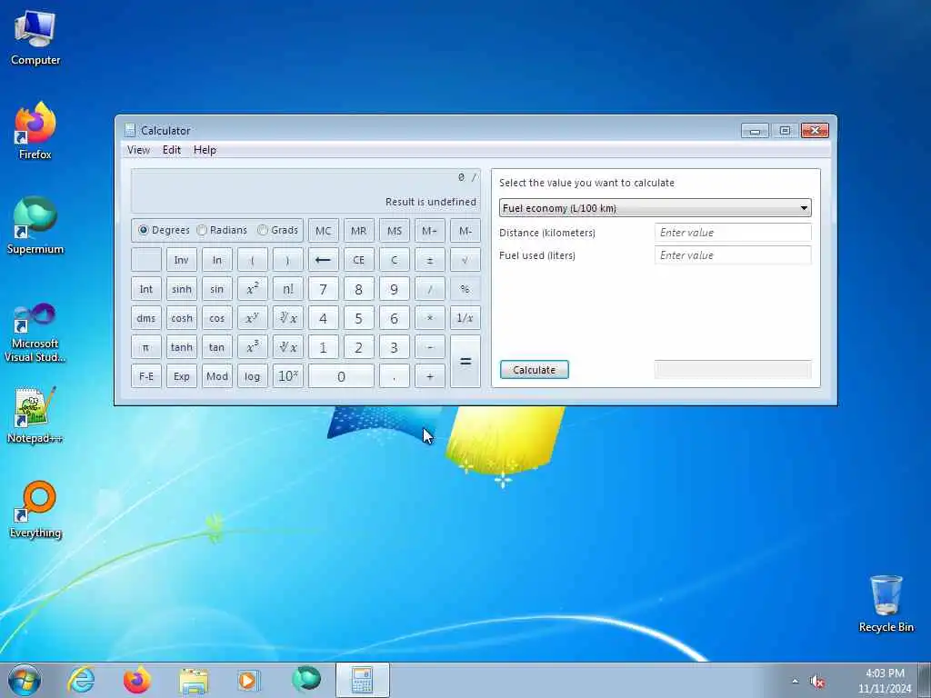This screenshot has width=931, height=698.
Task: Click the plus-minus sign button
Action: 429,260
